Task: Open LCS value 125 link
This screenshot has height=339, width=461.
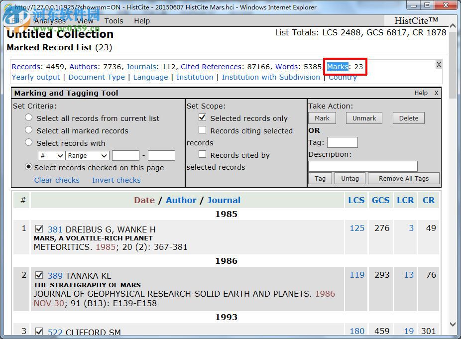Action: pos(357,228)
